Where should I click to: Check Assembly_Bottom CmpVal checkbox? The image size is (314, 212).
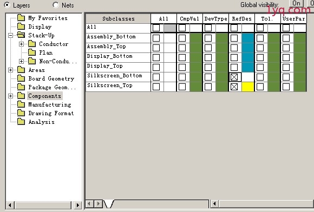tap(182, 38)
